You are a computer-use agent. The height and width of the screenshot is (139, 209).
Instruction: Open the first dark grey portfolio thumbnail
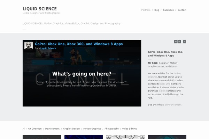42,137
